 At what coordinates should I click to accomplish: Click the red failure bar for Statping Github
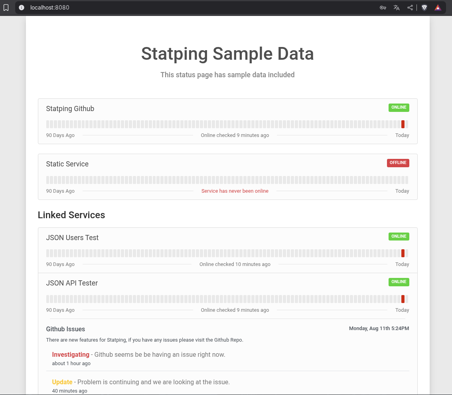[403, 124]
